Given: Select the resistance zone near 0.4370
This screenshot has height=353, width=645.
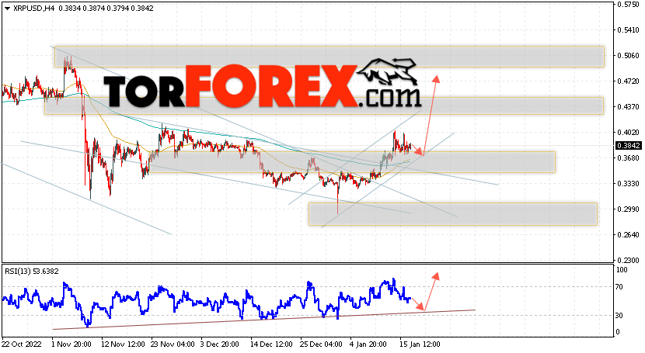Looking at the screenshot, I should 324,106.
